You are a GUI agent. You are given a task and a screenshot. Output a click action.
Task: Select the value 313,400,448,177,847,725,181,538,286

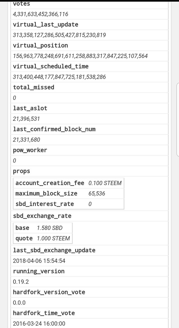(59, 77)
